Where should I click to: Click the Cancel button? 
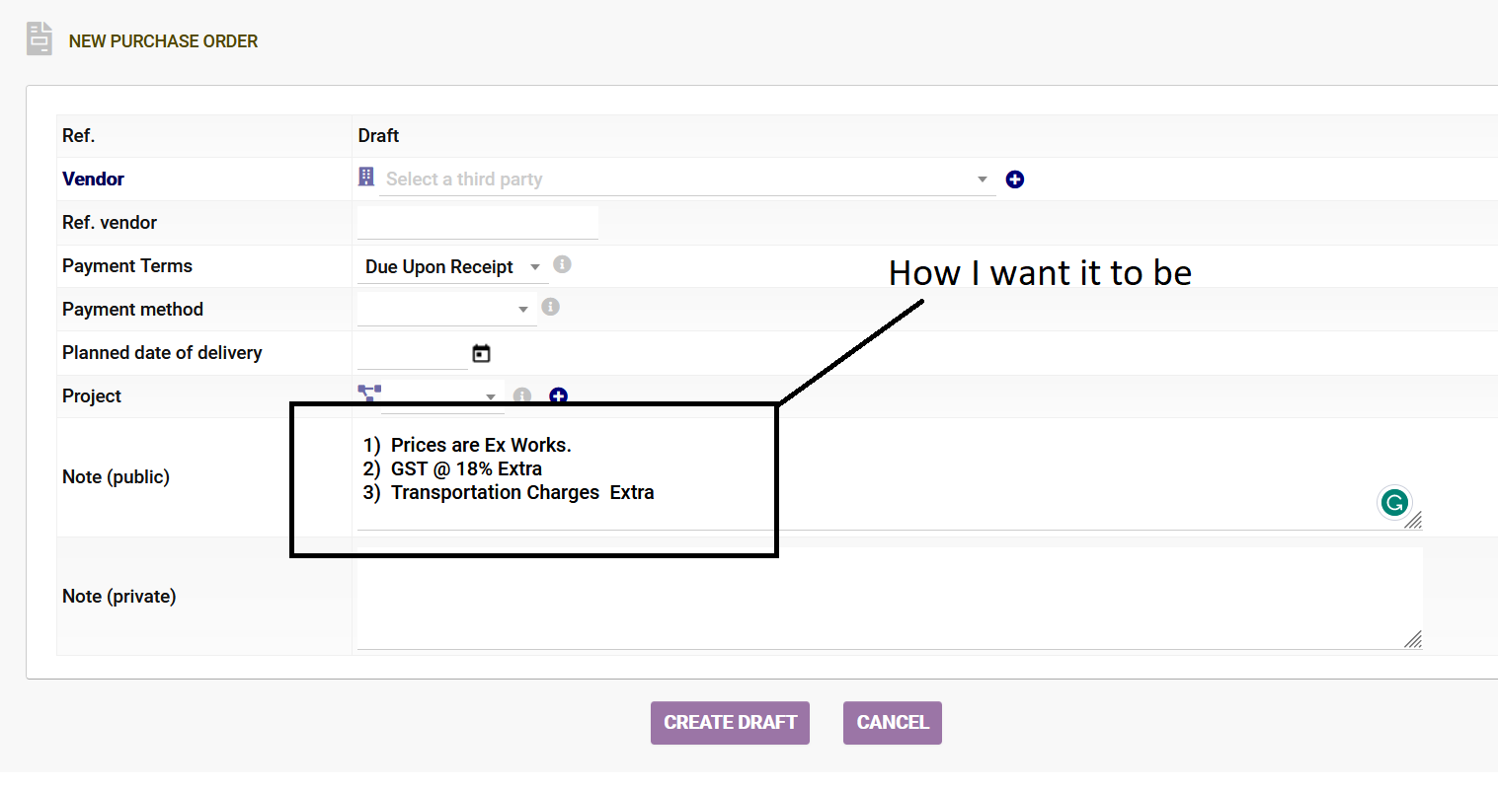coord(893,723)
